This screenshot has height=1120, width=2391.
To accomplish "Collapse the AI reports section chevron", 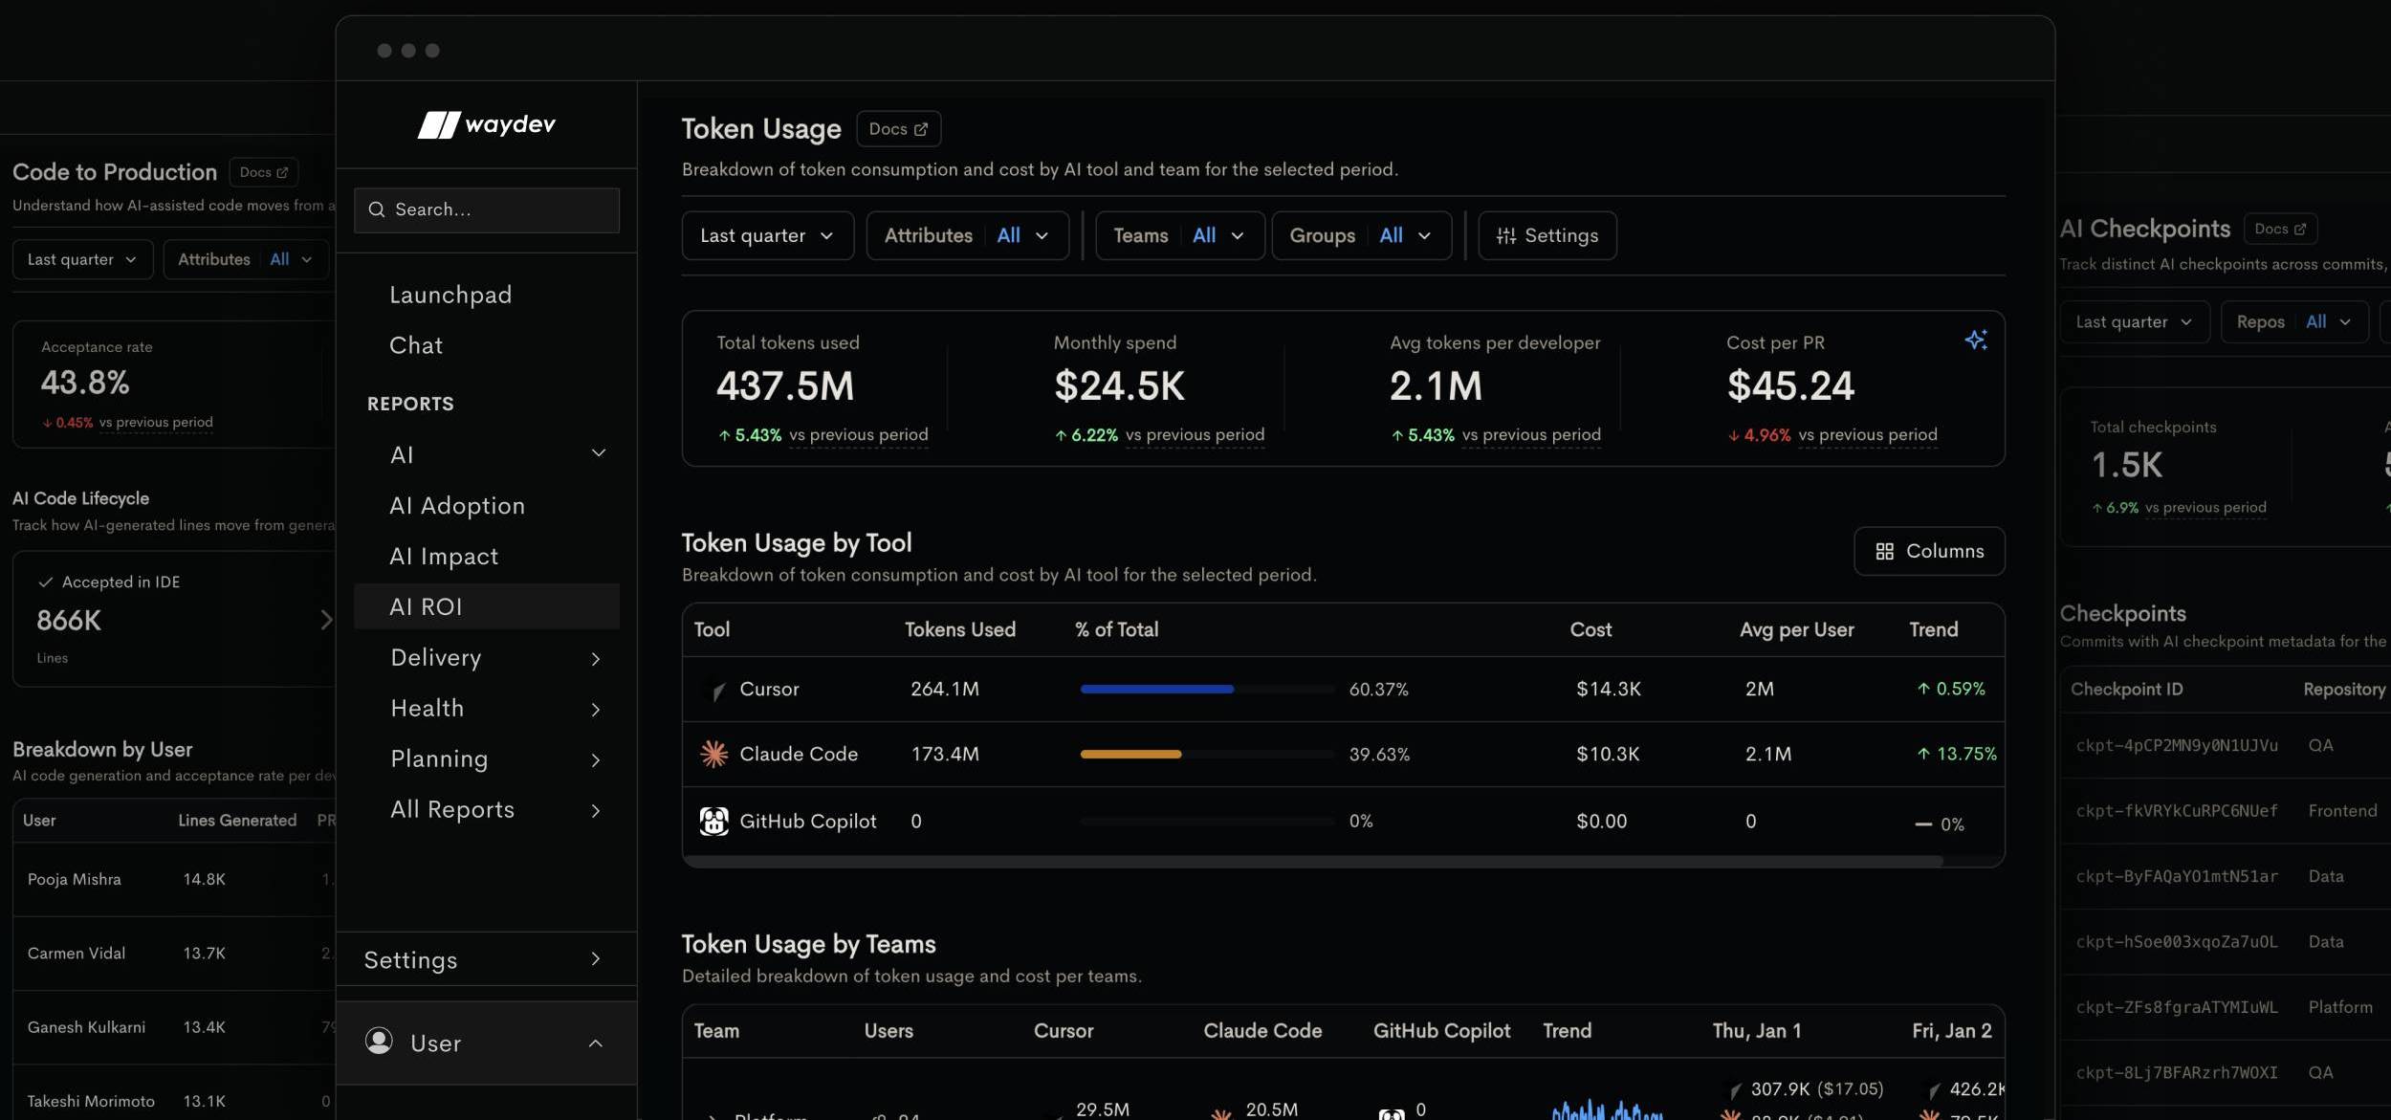I will (599, 453).
